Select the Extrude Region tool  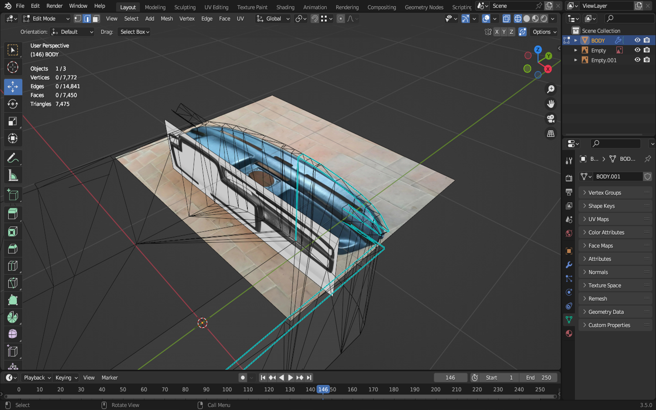[13, 214]
